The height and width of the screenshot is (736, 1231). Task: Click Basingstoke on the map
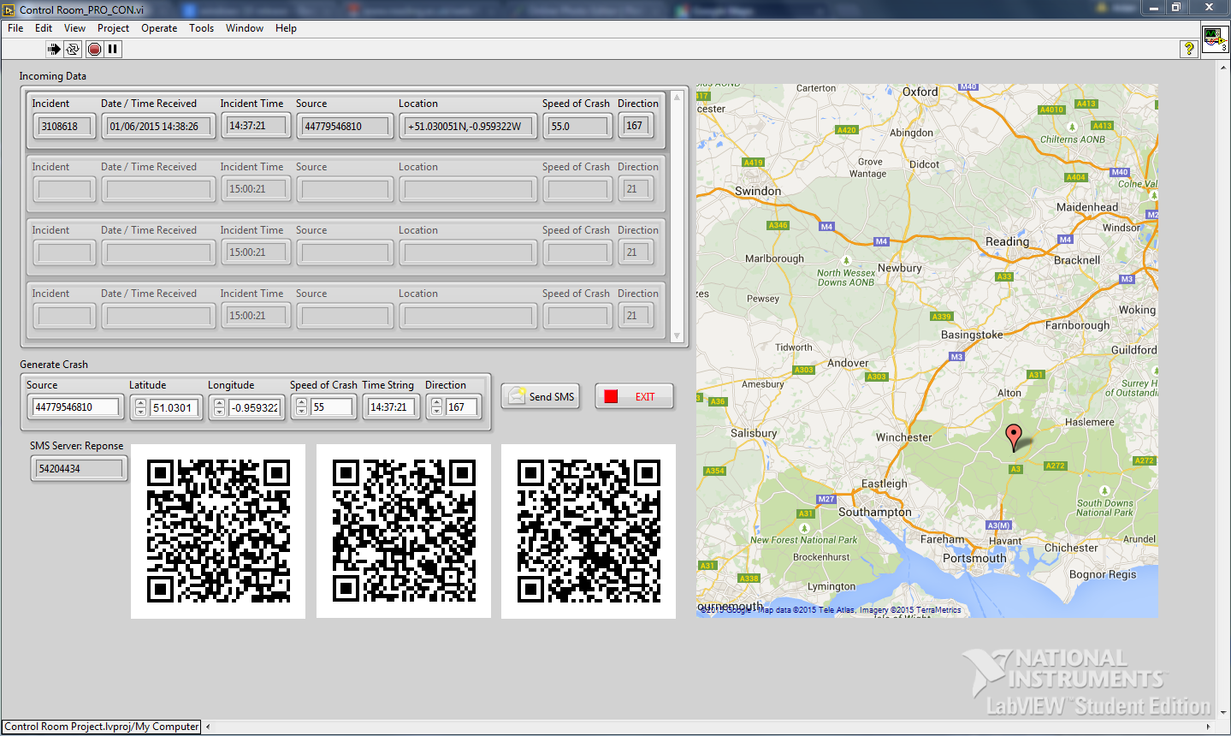972,335
